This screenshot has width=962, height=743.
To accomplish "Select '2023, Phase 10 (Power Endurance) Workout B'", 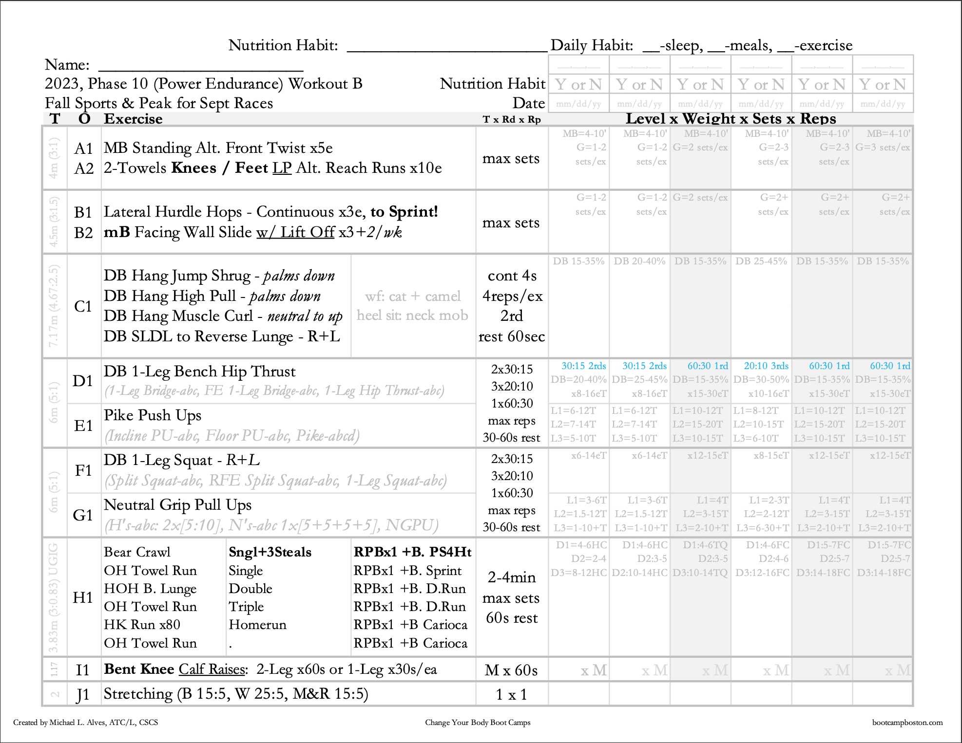I will click(204, 84).
